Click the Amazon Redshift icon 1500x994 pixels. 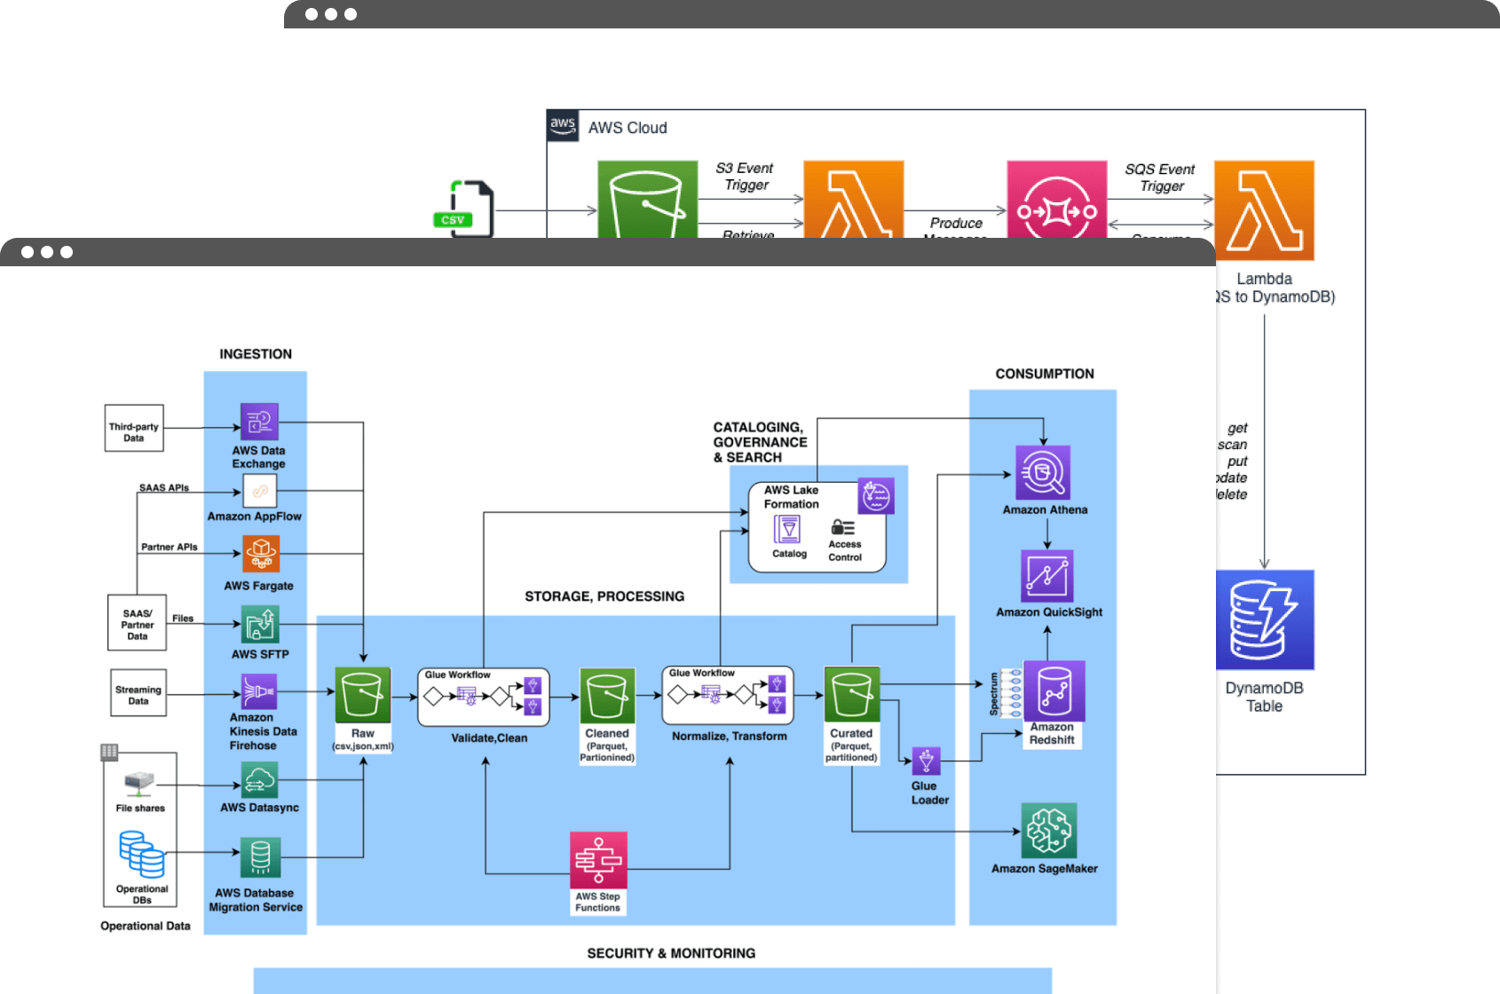[1054, 690]
